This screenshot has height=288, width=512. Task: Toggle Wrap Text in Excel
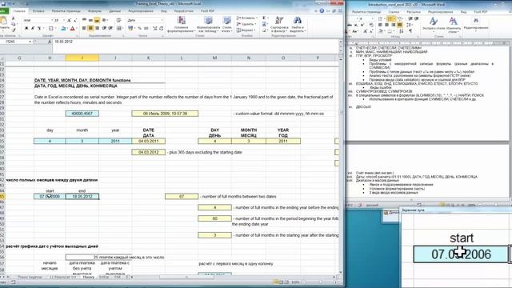click(119, 20)
